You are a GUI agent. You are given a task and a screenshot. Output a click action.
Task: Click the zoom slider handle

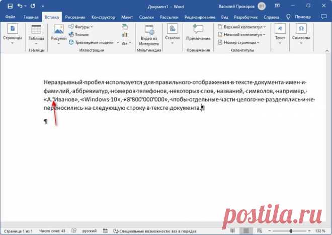pos(291,231)
